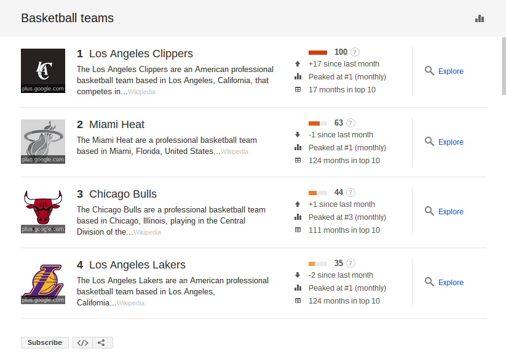The width and height of the screenshot is (506, 359).
Task: Click the magnifier icon in Miami Heat row
Action: coord(429,142)
